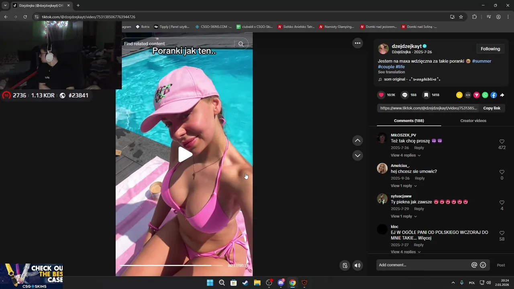Click the Find related content search field
Viewport: 514px width, 289px height.
(x=178, y=44)
